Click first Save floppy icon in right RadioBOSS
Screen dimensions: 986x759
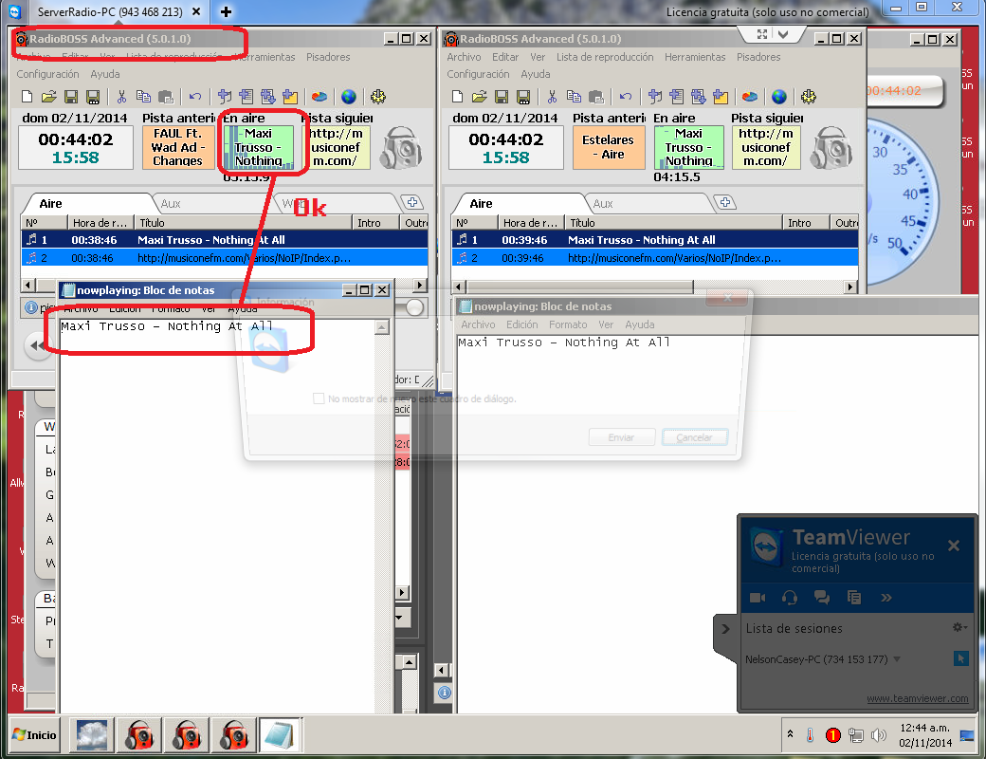(502, 96)
